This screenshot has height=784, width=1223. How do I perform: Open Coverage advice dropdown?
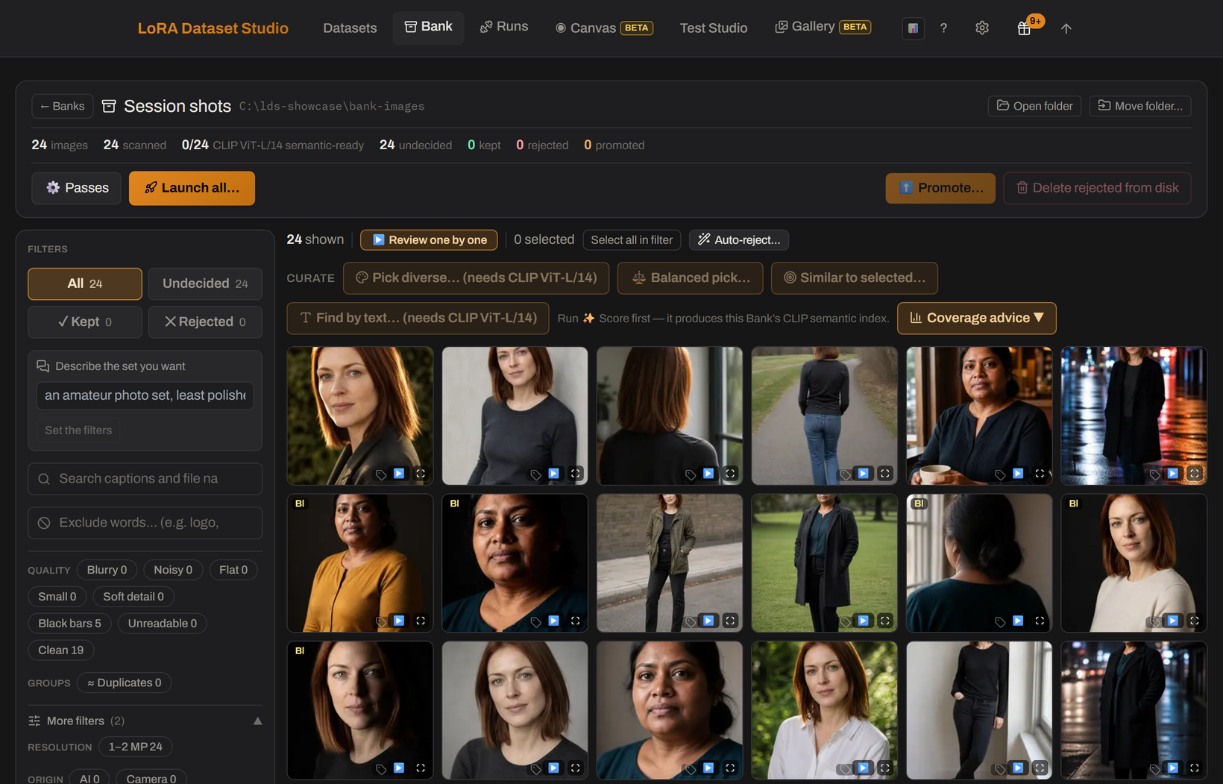tap(976, 318)
